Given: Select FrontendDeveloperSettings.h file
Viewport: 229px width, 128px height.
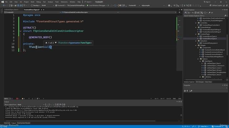Looking at the screenshot, I should 211,30.
